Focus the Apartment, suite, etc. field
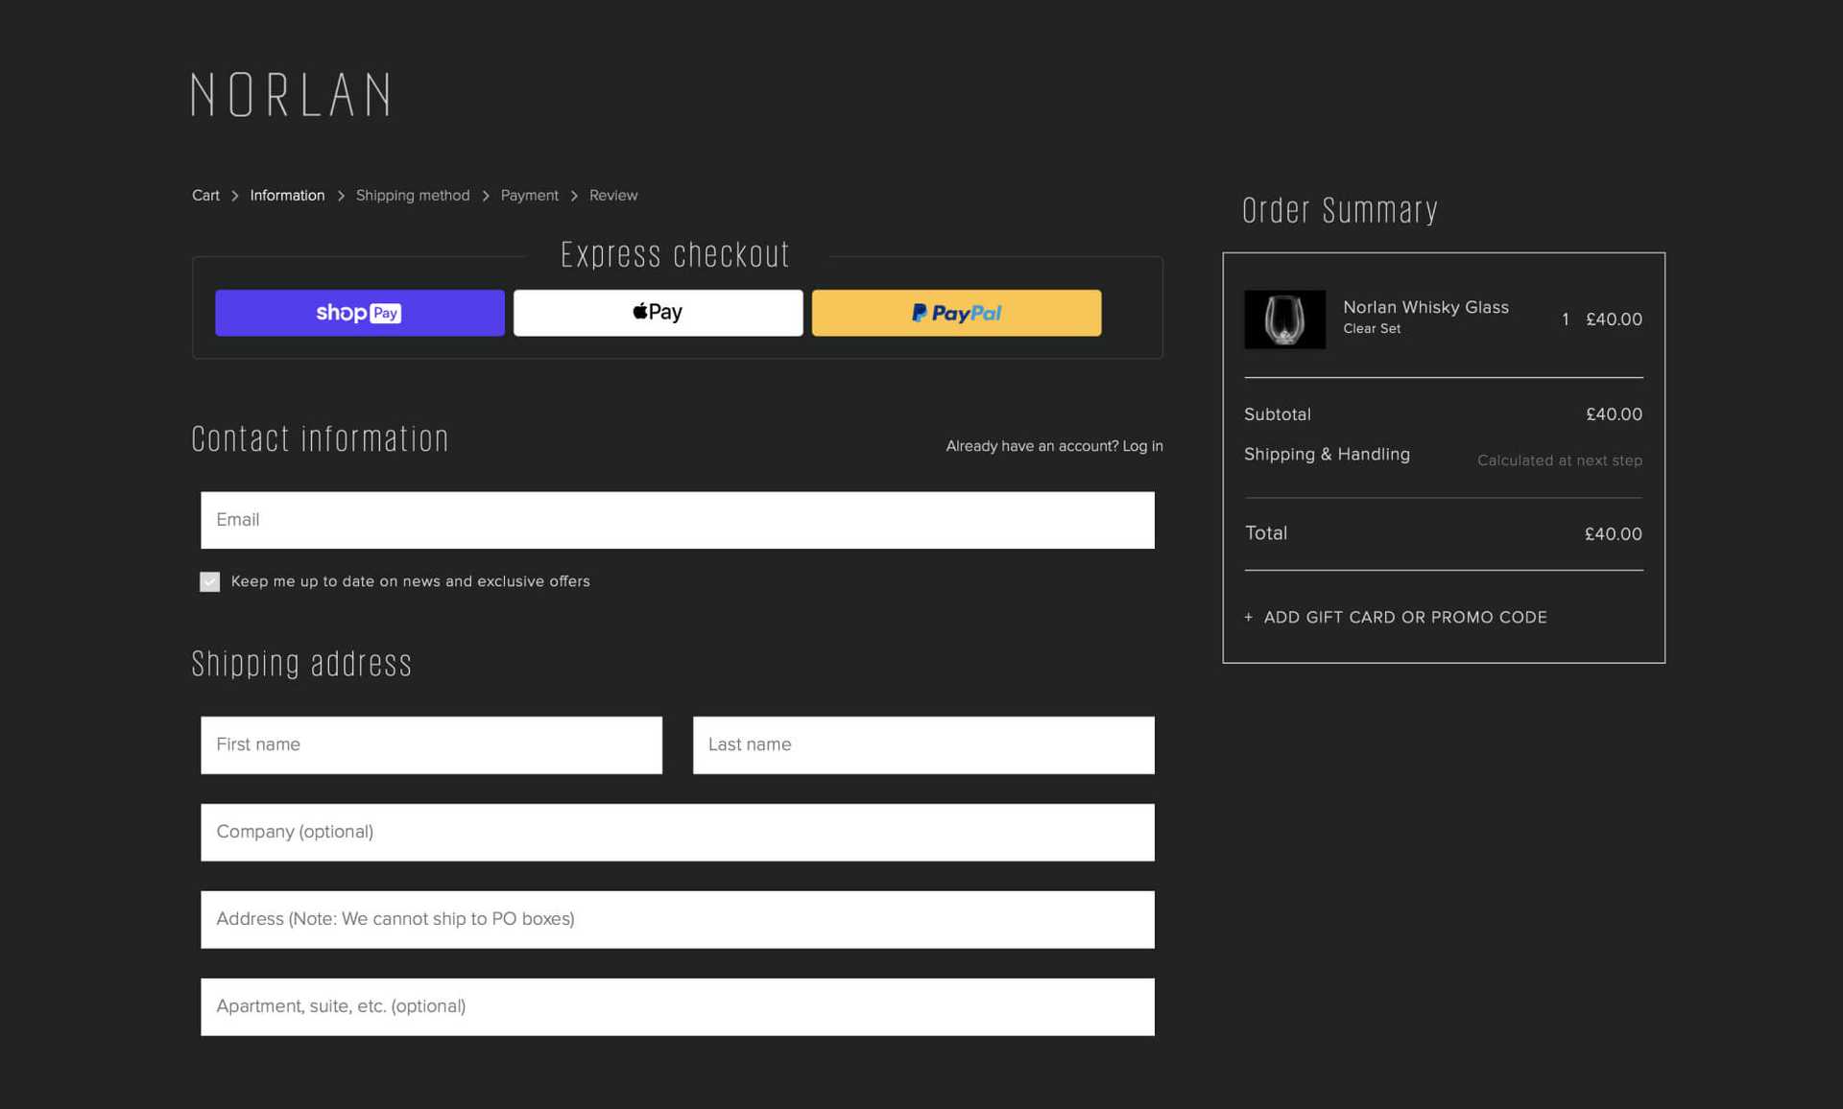Screen dimensions: 1843x1109 [678, 1007]
